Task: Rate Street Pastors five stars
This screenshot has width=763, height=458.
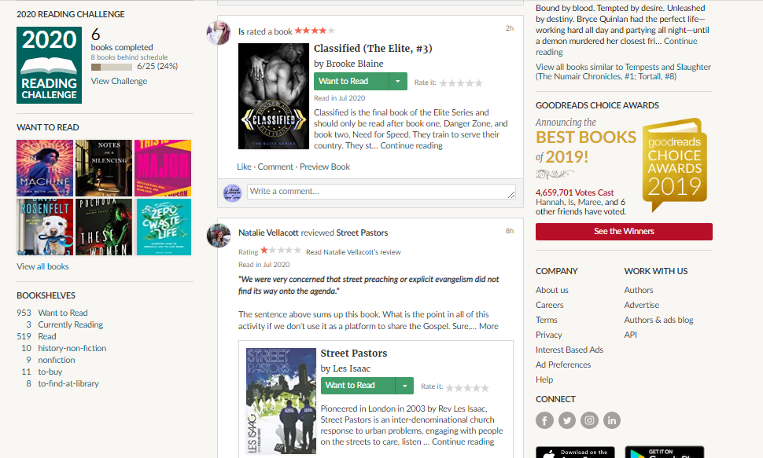Action: coord(485,387)
